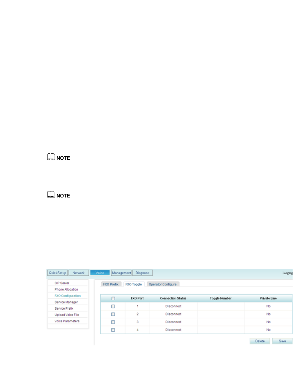Open Upload Voice File in sidebar
The height and width of the screenshot is (384, 293).
[67, 315]
